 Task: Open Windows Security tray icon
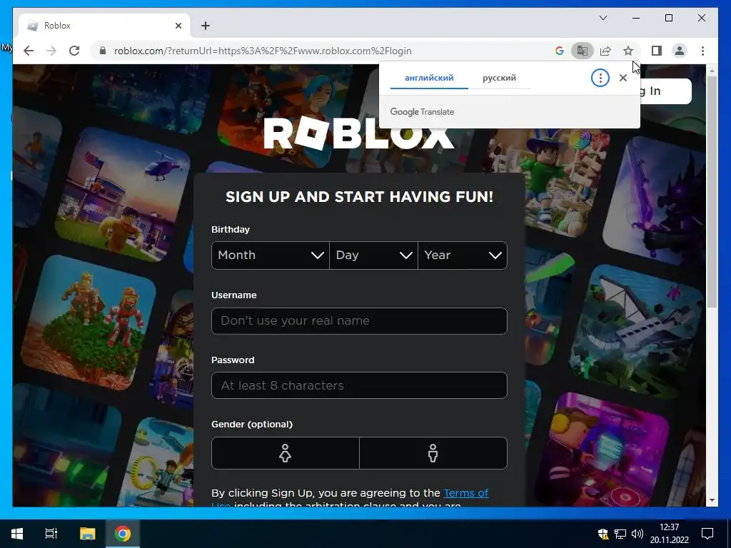coord(603,534)
